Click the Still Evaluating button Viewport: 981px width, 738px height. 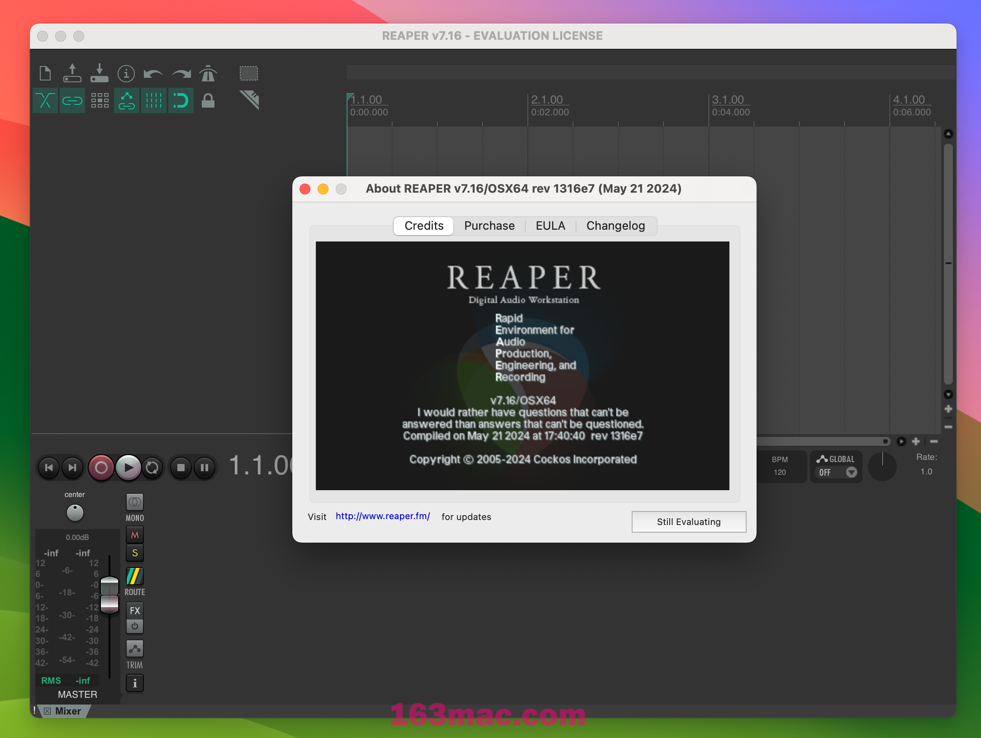pyautogui.click(x=688, y=522)
